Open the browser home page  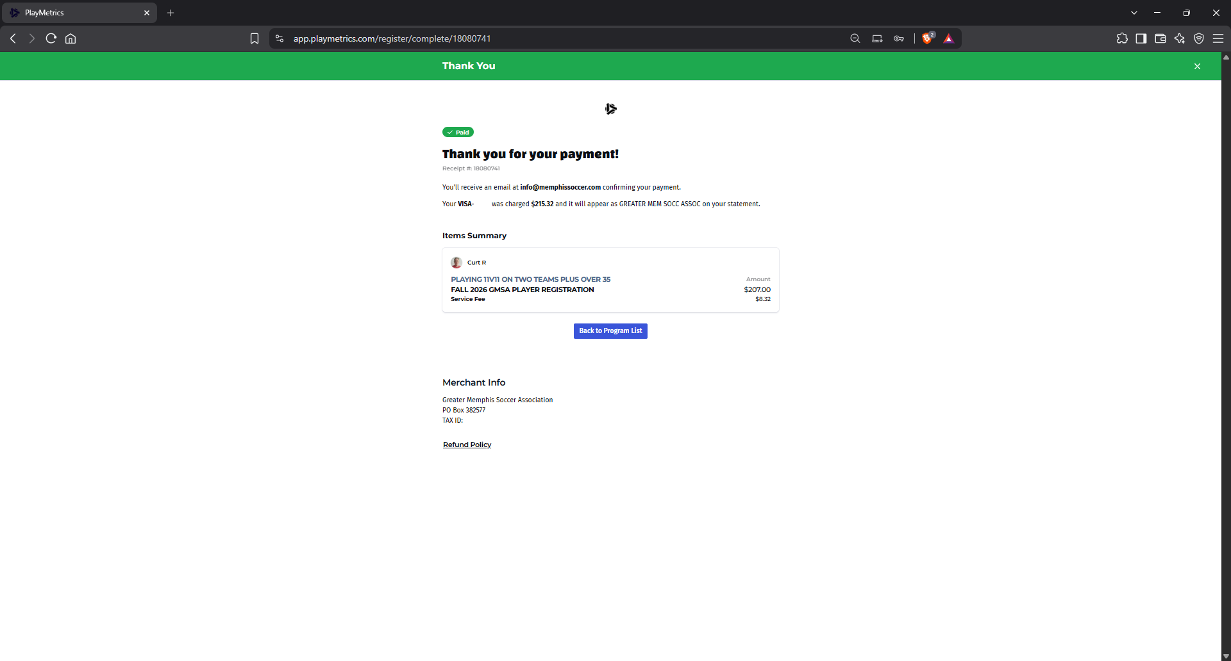71,38
